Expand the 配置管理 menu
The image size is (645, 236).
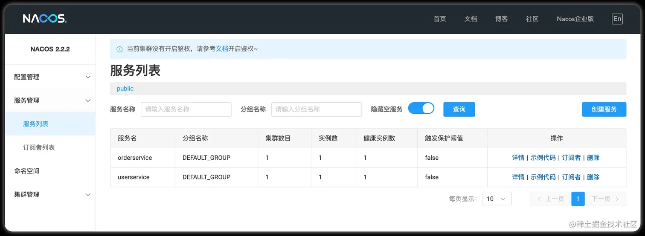click(x=50, y=77)
